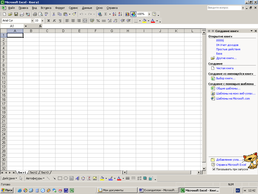
Task: Open the font name dropdown
Action: pos(32,21)
